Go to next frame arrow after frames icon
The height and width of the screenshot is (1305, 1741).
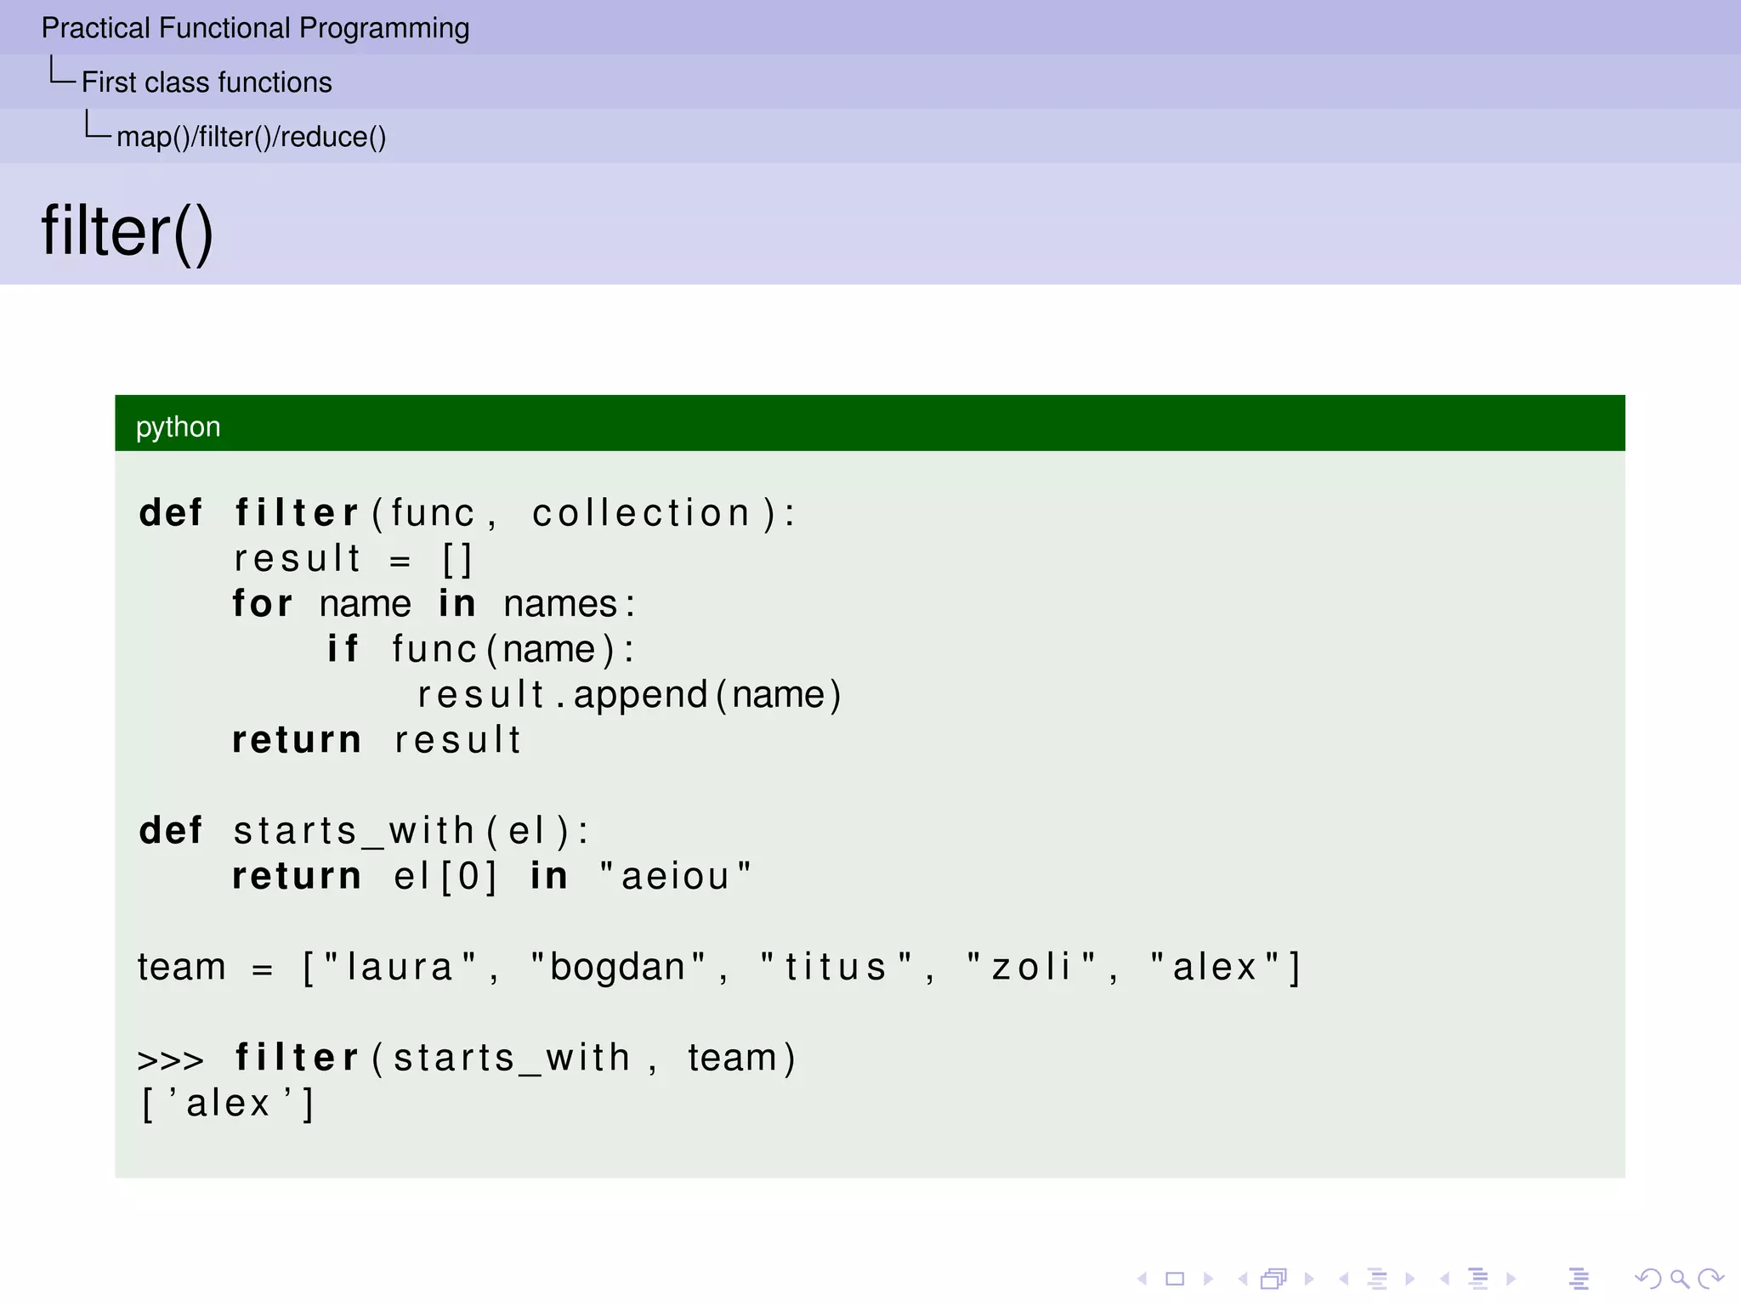coord(1309,1279)
